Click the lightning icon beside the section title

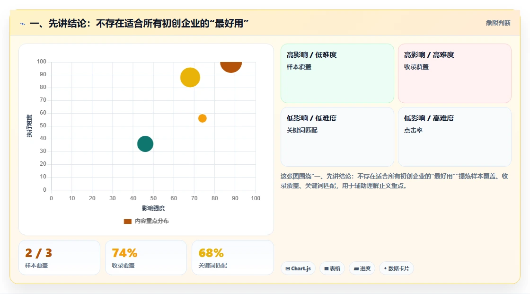pos(23,24)
